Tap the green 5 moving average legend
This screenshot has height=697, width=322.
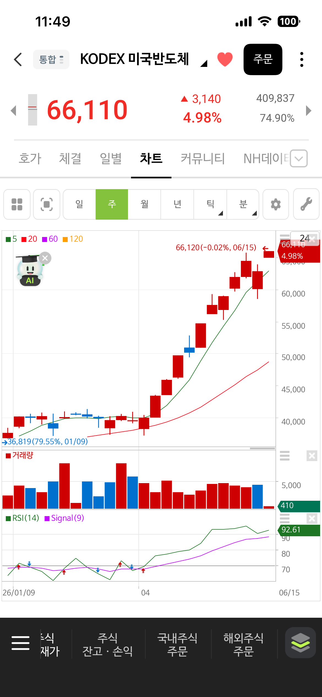click(x=11, y=239)
